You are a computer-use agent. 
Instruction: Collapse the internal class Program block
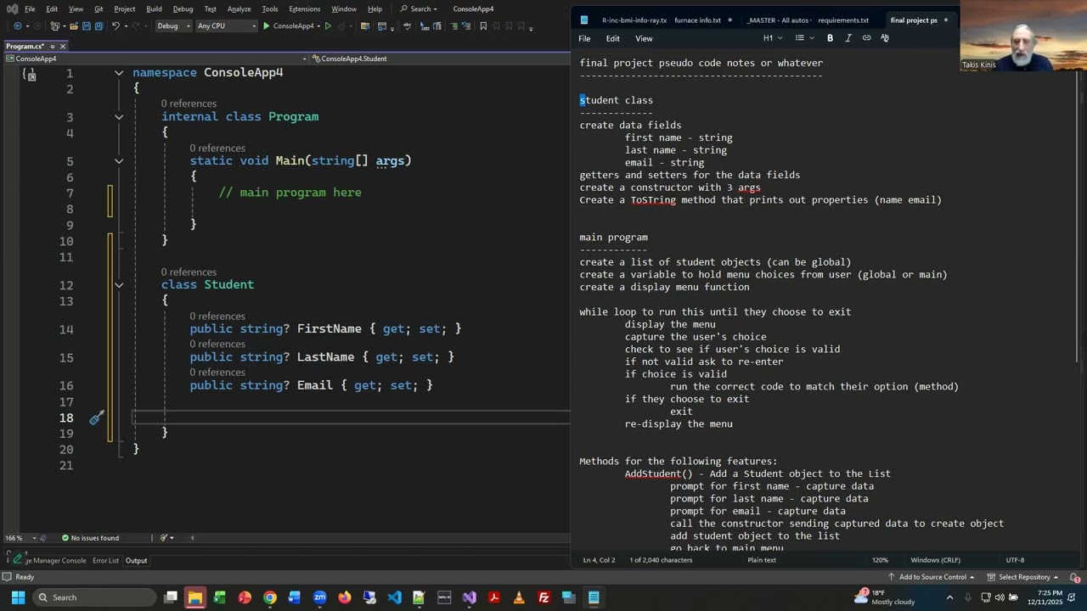coord(119,117)
